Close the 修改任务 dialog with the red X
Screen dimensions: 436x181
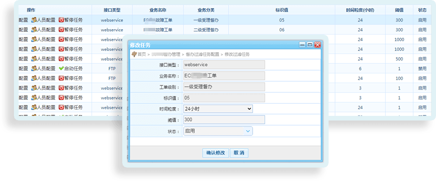pyautogui.click(x=317, y=45)
